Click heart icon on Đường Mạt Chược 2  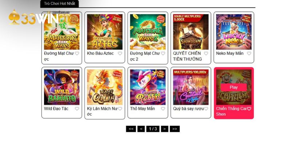[163, 53]
